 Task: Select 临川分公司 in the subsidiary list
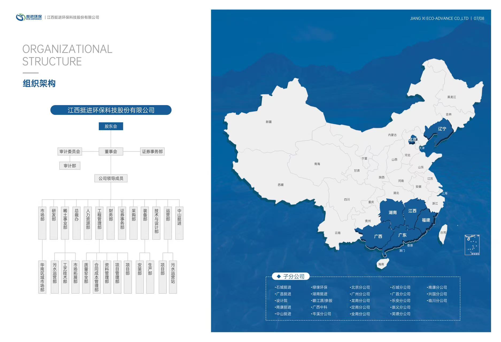point(437,301)
